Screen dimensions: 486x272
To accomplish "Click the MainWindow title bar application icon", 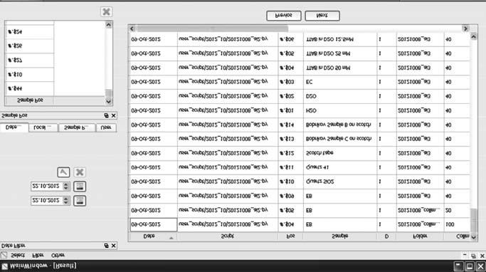I will pyautogui.click(x=4, y=266).
